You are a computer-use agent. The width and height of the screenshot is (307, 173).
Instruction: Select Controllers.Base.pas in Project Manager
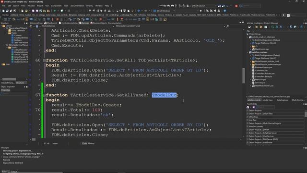click(263, 76)
